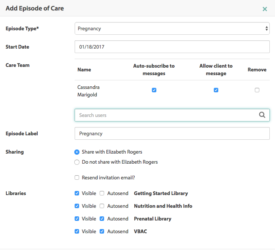This screenshot has width=275, height=250.
Task: Toggle Visible for Nutrition and Health Info
Action: tap(77, 206)
